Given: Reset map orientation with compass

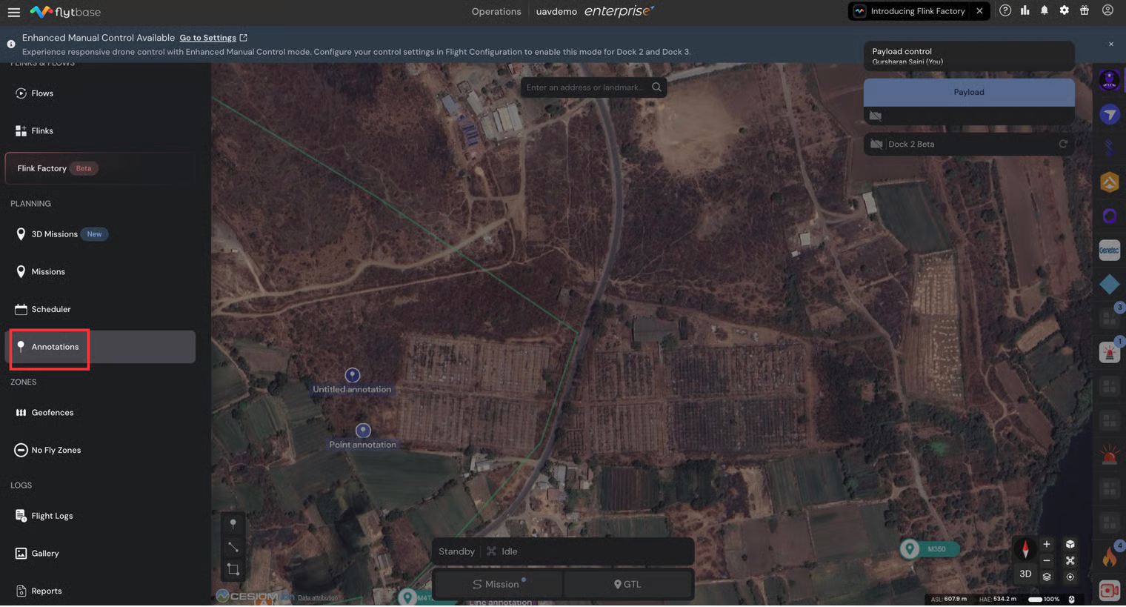Looking at the screenshot, I should click(x=1025, y=549).
